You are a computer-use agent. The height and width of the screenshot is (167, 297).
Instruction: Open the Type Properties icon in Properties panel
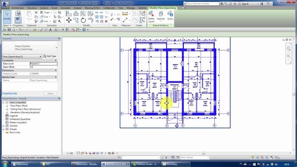[x=18, y=13]
